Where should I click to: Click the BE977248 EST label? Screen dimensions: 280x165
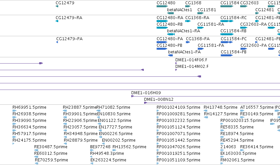100,147
